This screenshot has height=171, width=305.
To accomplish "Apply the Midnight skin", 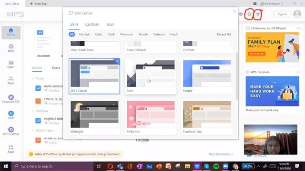I will coord(94,117).
